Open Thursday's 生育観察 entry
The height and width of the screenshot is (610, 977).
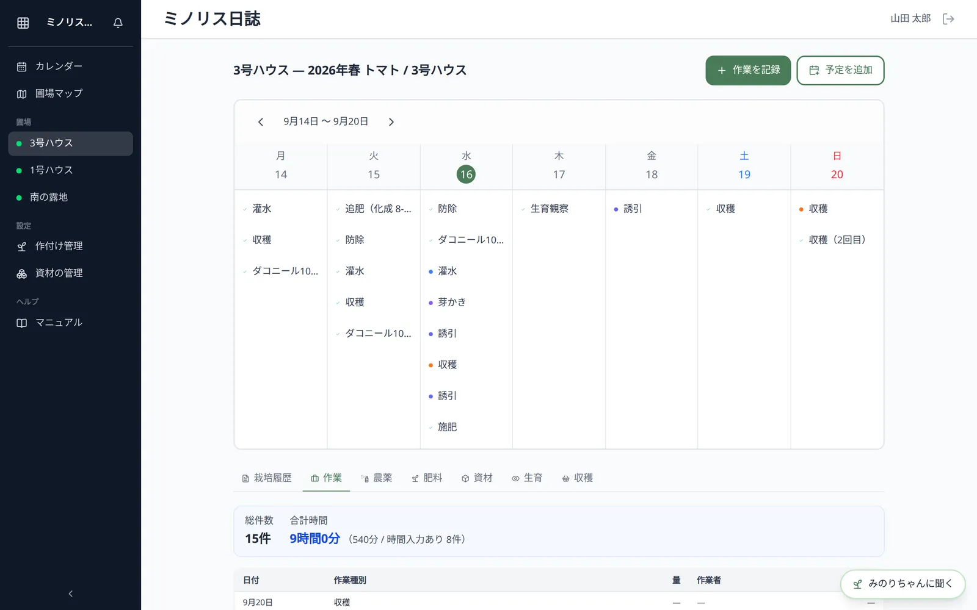559,209
